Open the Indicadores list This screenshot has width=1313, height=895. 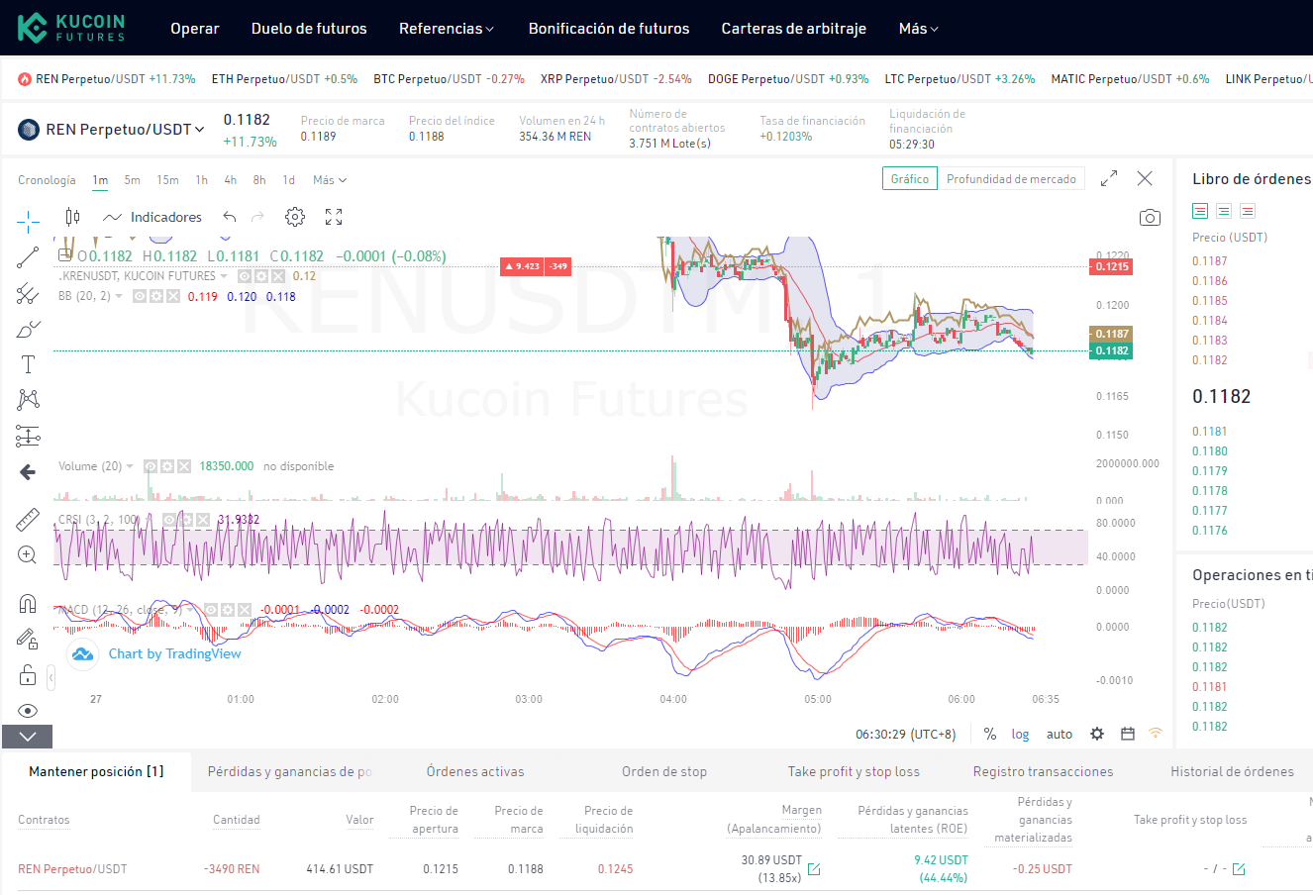coord(152,217)
